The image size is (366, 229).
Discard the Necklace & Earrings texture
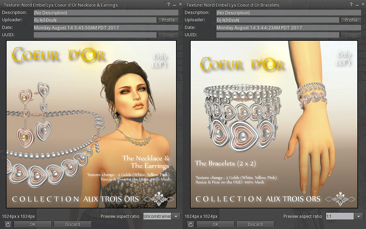pyautogui.click(x=72, y=224)
